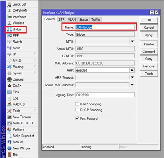Open the Dot1X menu icon
The image size is (164, 158).
tap(9, 86)
